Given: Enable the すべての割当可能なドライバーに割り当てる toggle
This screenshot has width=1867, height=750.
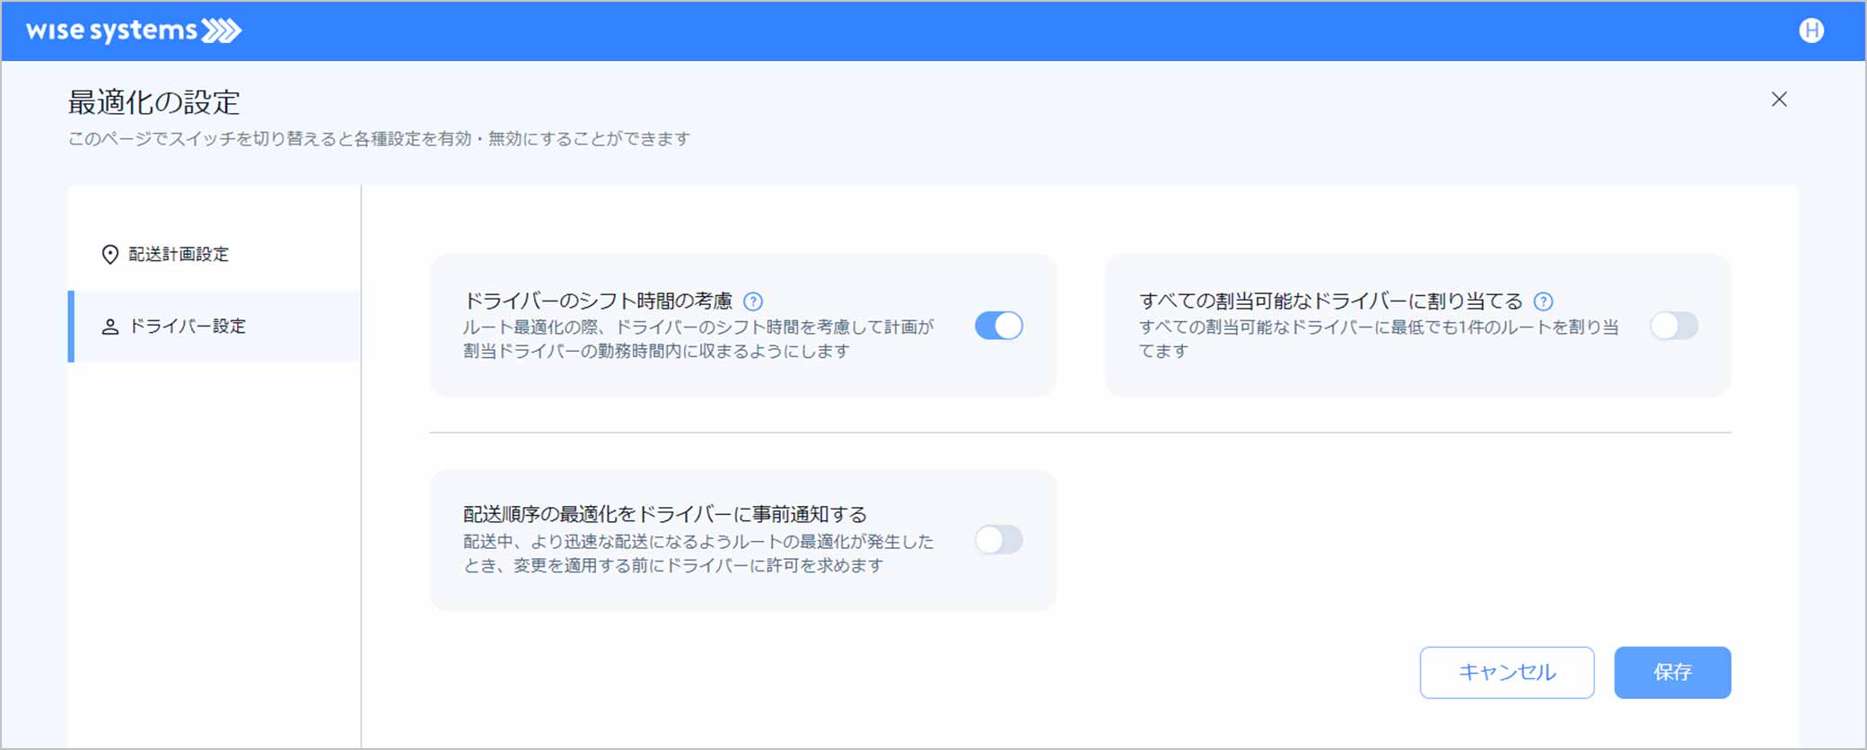Looking at the screenshot, I should [1673, 326].
